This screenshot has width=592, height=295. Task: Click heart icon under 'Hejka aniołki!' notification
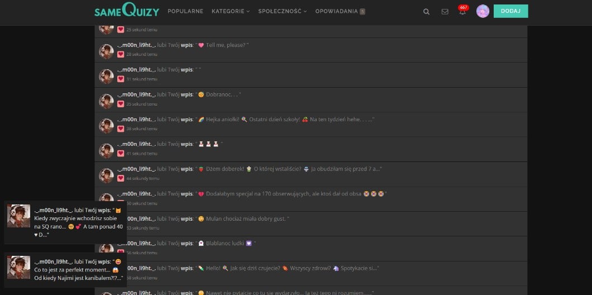click(121, 129)
